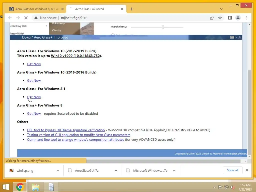Click Get Now for Windows 10 2017-2019 Builds
This screenshot has height=192, width=256.
34,64
